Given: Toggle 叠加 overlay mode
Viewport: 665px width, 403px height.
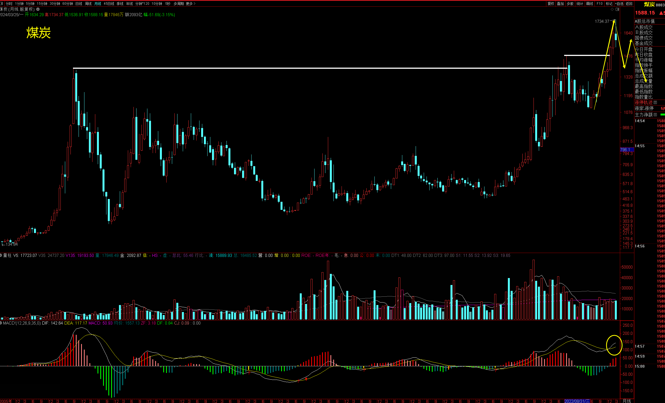Looking at the screenshot, I should pyautogui.click(x=560, y=4).
